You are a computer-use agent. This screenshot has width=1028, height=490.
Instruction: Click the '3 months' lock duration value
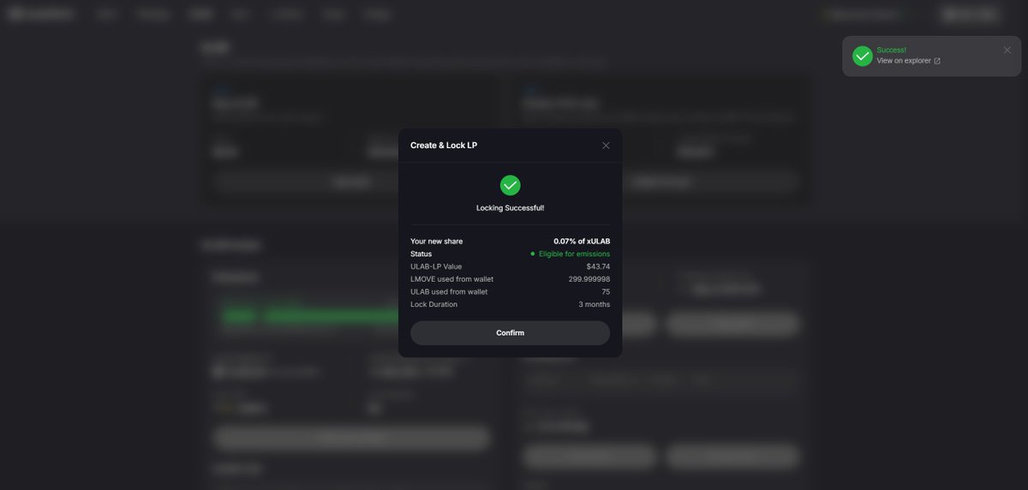[595, 305]
